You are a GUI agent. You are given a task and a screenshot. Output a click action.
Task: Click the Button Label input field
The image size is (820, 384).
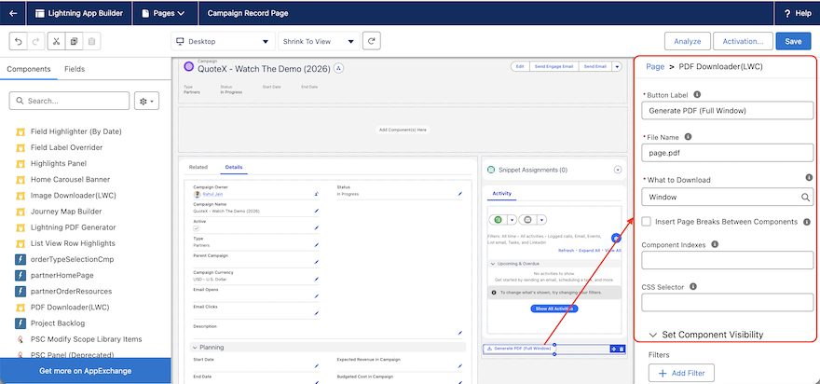click(x=728, y=110)
